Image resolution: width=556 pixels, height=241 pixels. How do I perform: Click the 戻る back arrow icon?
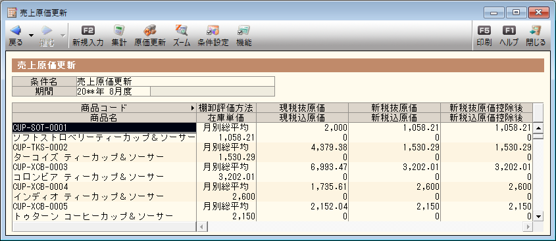16,30
